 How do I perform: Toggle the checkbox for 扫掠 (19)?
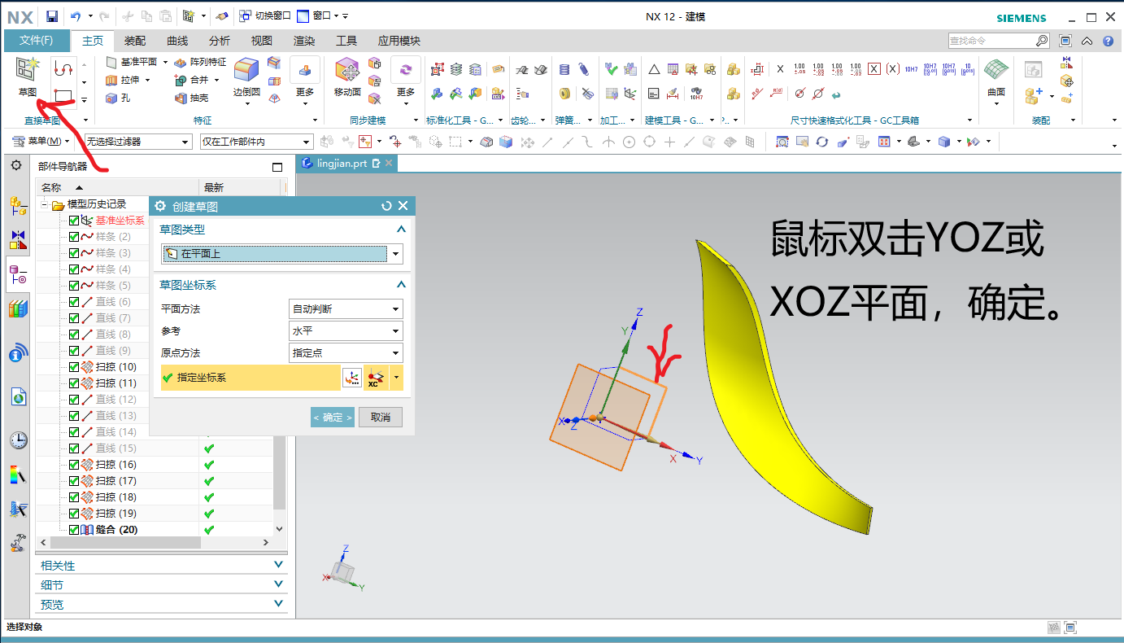click(74, 514)
